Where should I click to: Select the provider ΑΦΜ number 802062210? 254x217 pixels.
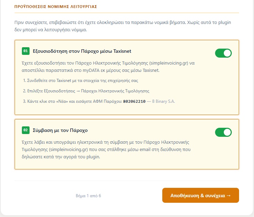point(134,101)
